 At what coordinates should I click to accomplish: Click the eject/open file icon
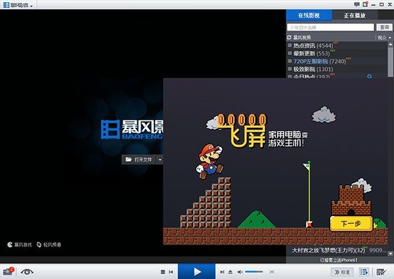point(230,272)
